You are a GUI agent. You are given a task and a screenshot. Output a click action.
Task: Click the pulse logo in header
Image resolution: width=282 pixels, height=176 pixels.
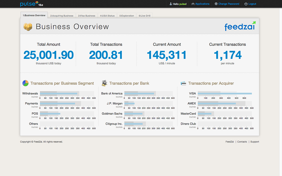coord(31,4)
